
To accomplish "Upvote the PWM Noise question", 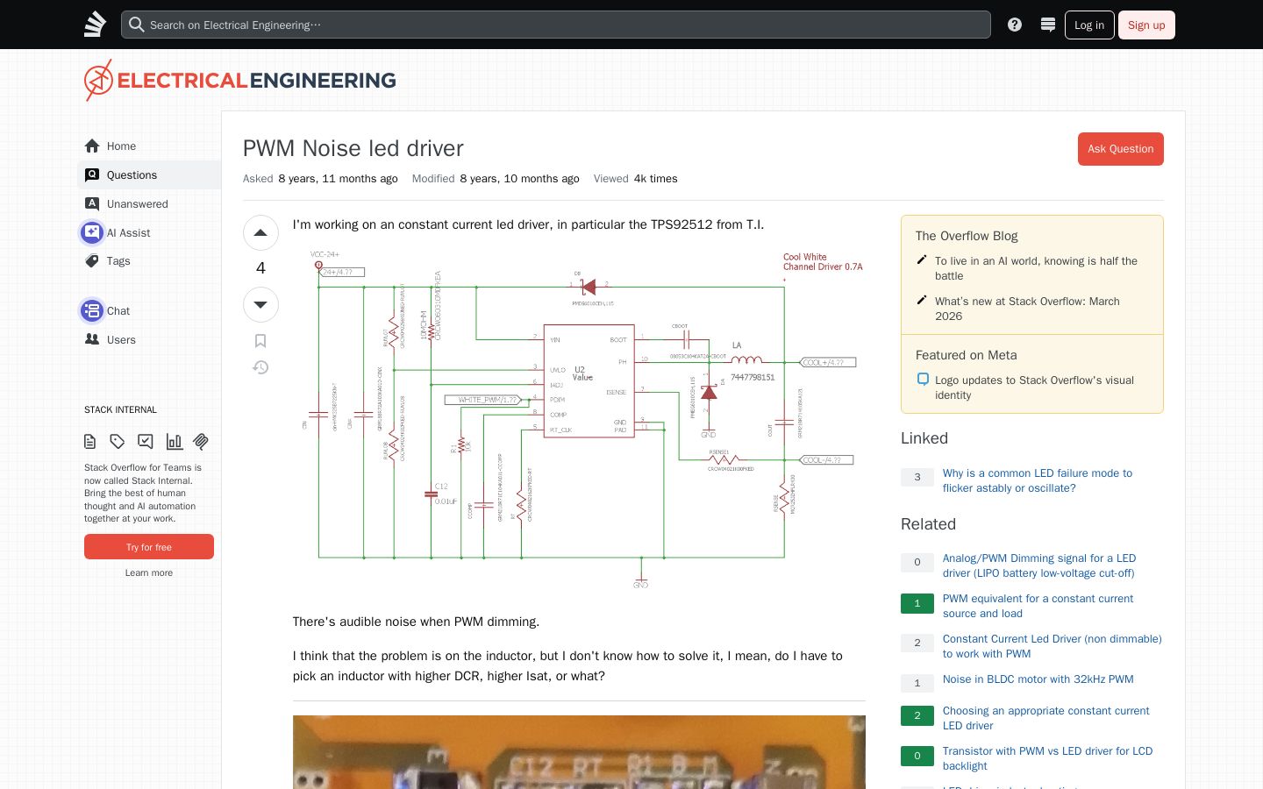I will 260,233.
